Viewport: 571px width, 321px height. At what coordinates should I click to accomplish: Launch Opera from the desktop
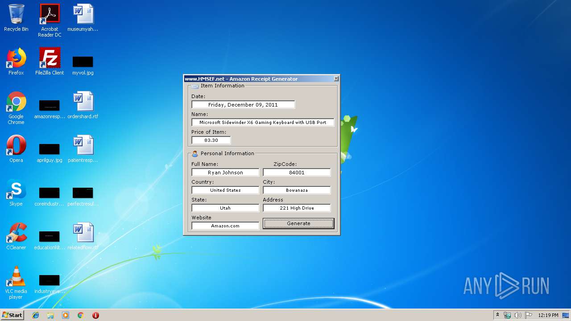16,149
